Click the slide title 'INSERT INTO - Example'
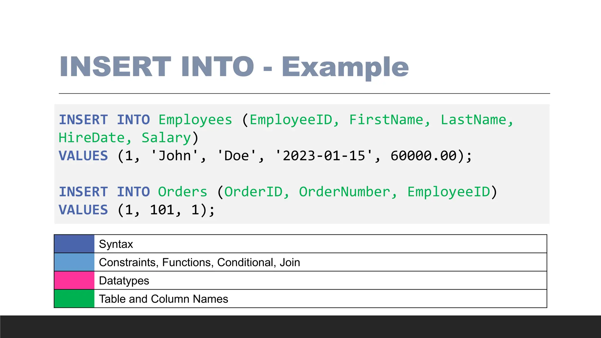The width and height of the screenshot is (601, 338). coord(234,67)
